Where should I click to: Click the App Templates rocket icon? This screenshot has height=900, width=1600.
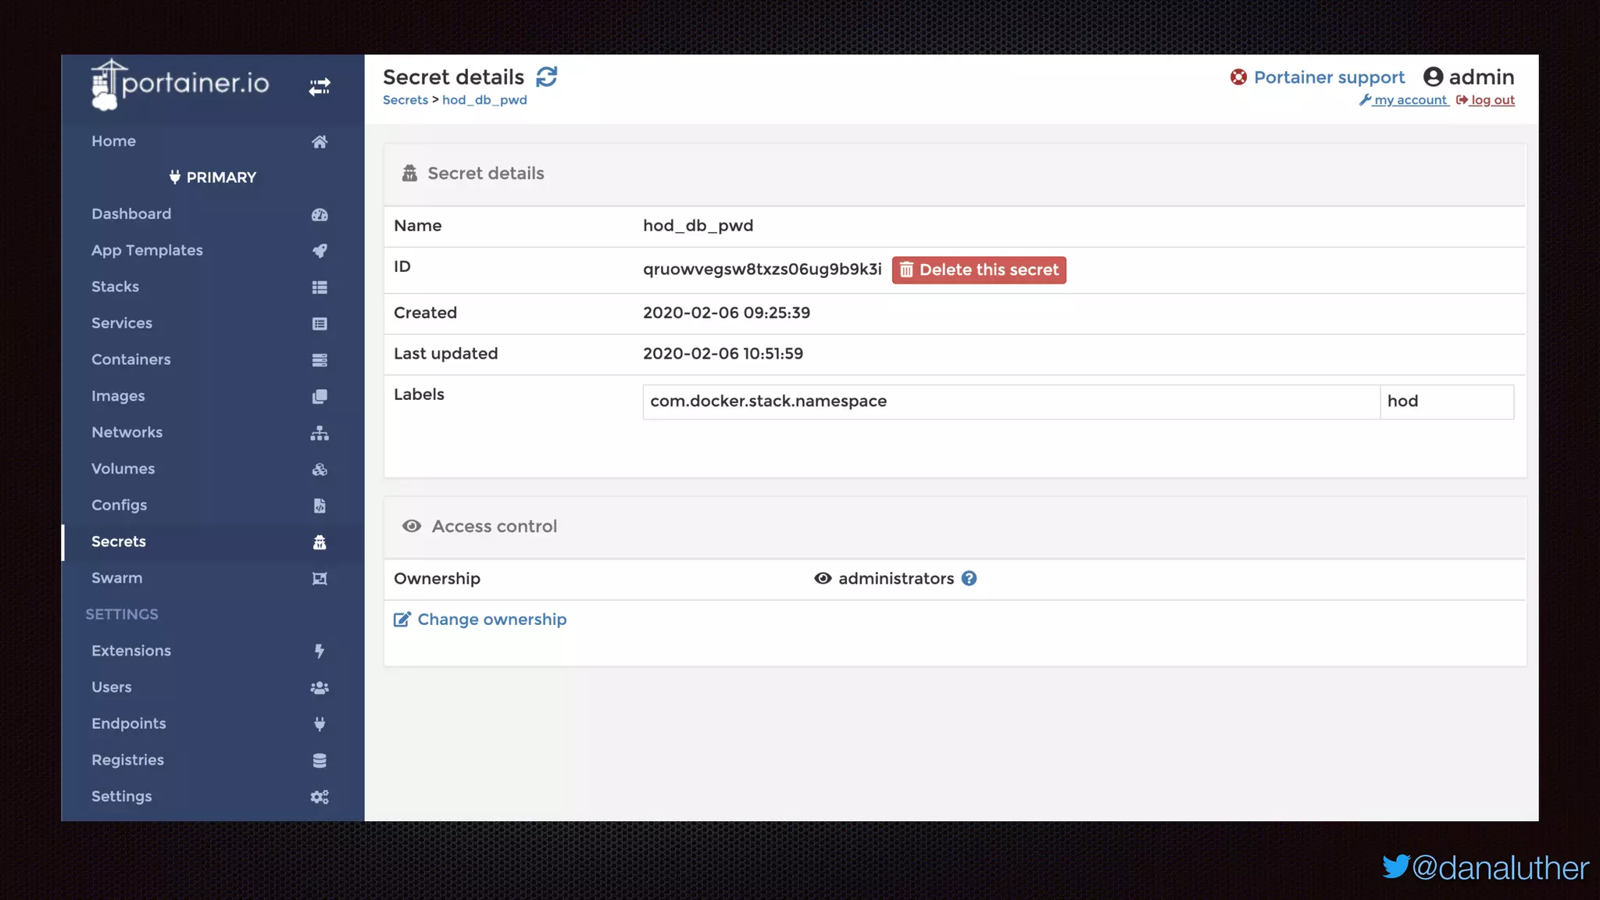319,251
